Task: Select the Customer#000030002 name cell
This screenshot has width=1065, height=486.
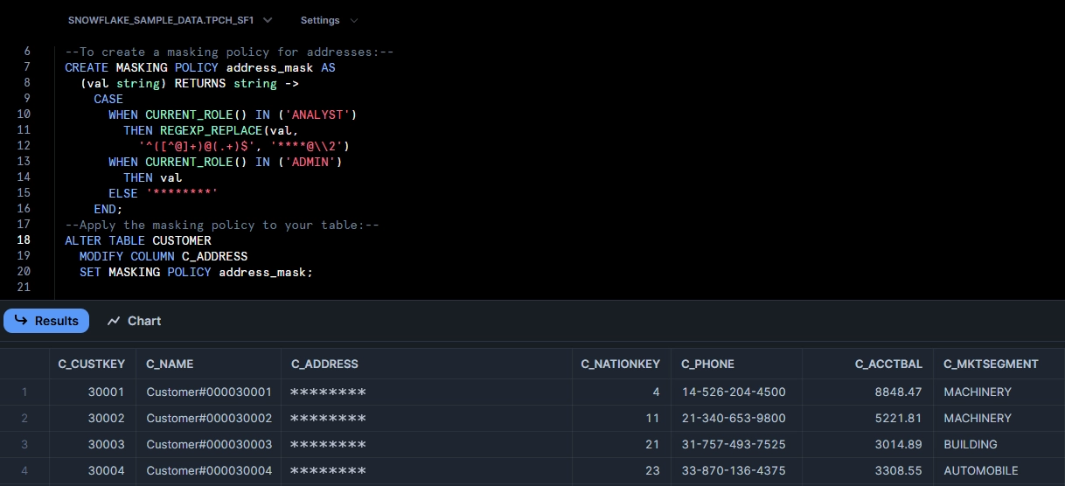Action: [x=209, y=418]
